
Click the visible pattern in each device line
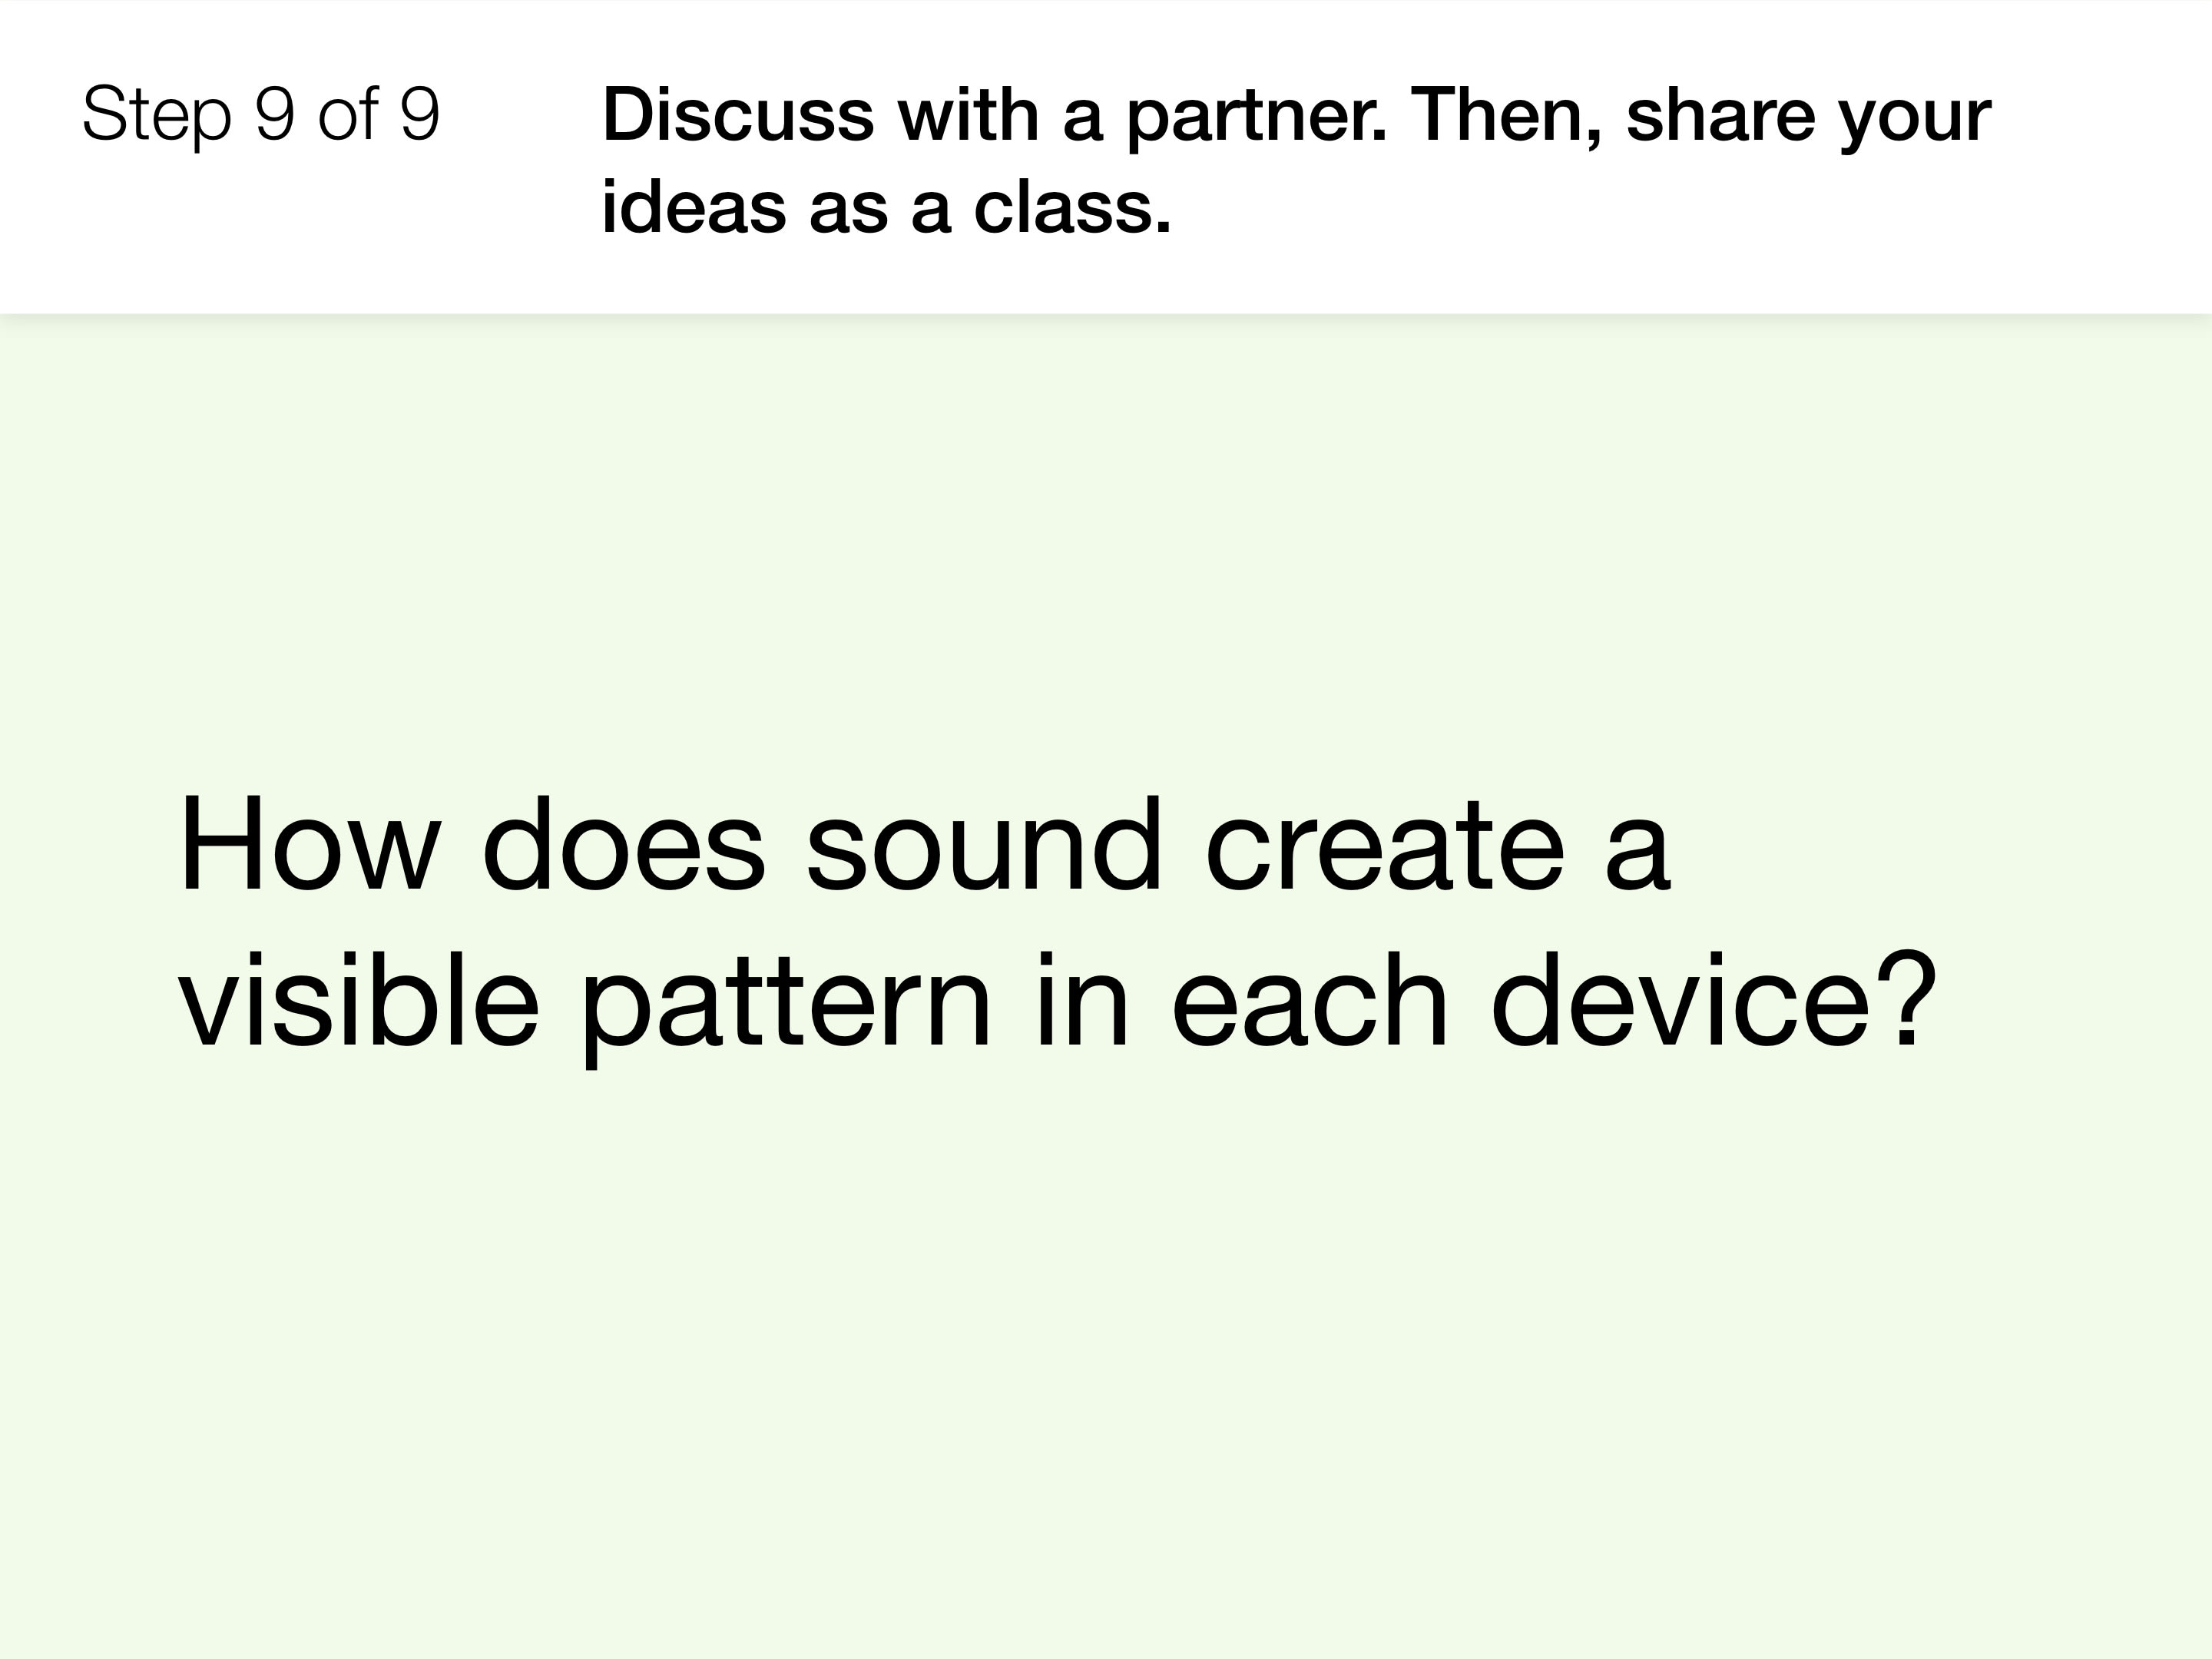click(1058, 1003)
